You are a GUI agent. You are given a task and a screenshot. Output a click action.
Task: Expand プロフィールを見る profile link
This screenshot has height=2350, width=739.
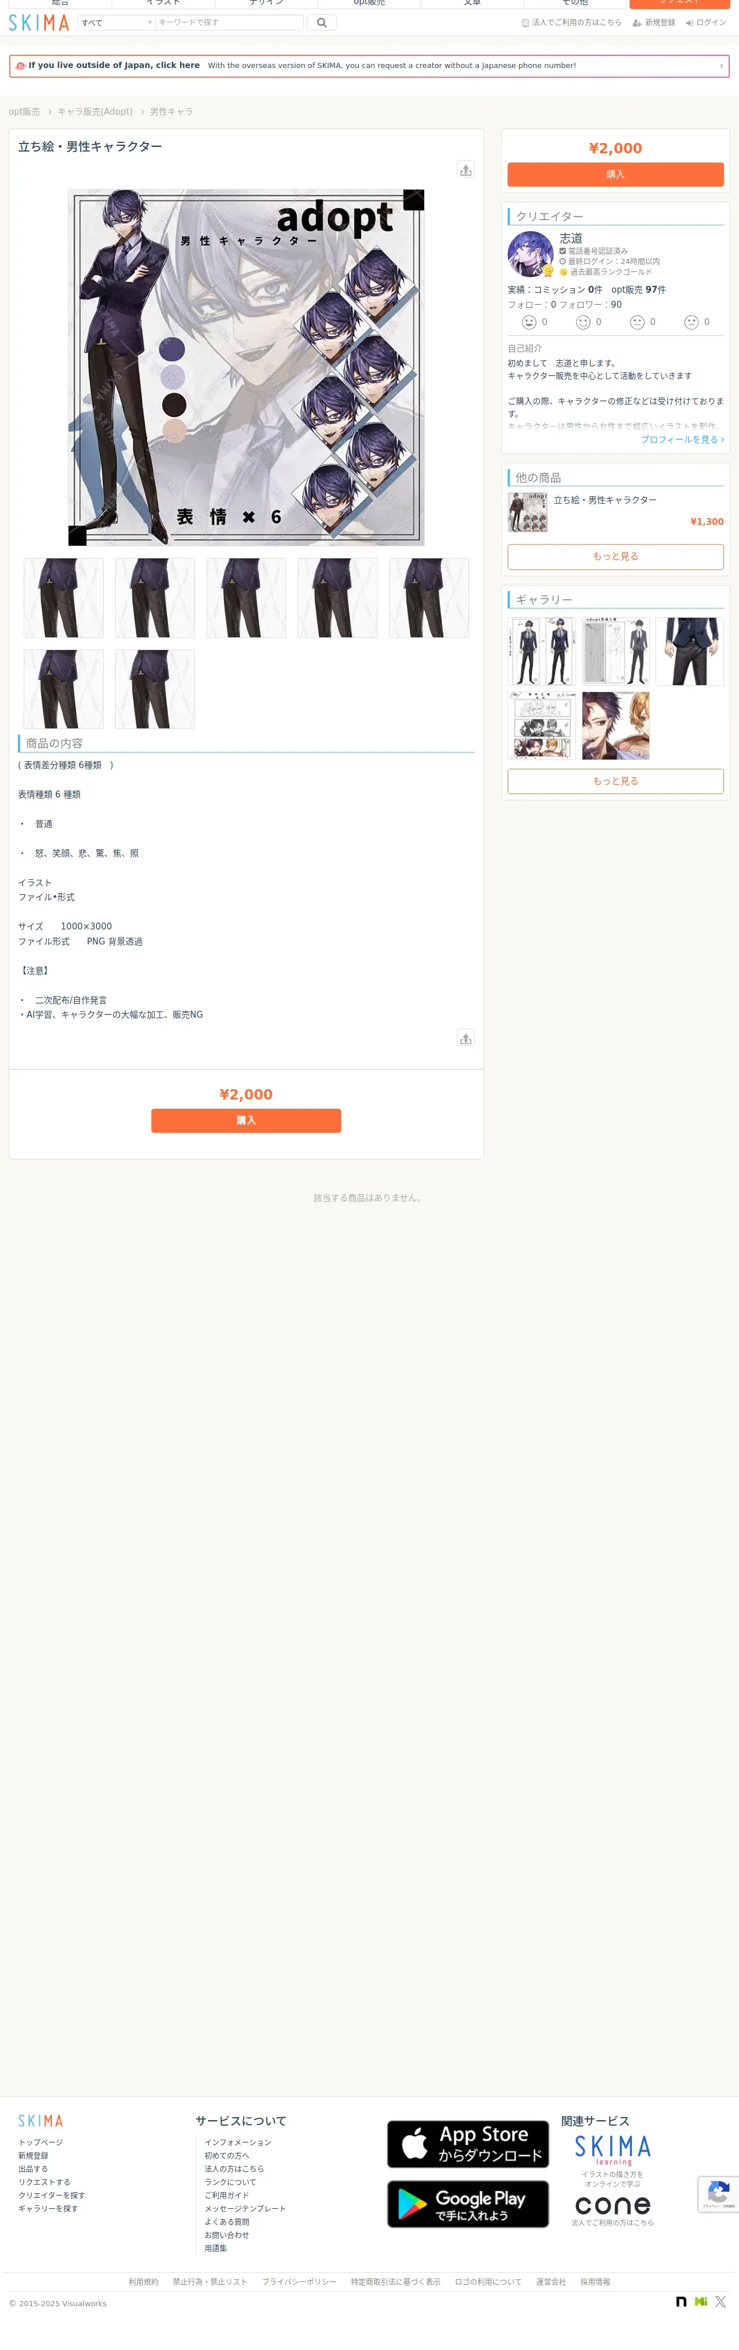pyautogui.click(x=683, y=440)
